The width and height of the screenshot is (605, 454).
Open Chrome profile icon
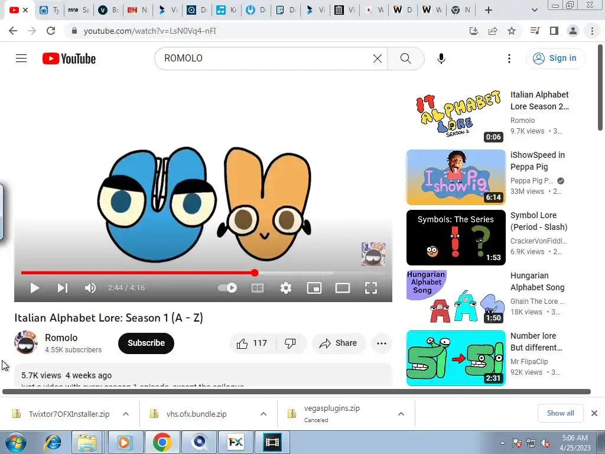573,31
